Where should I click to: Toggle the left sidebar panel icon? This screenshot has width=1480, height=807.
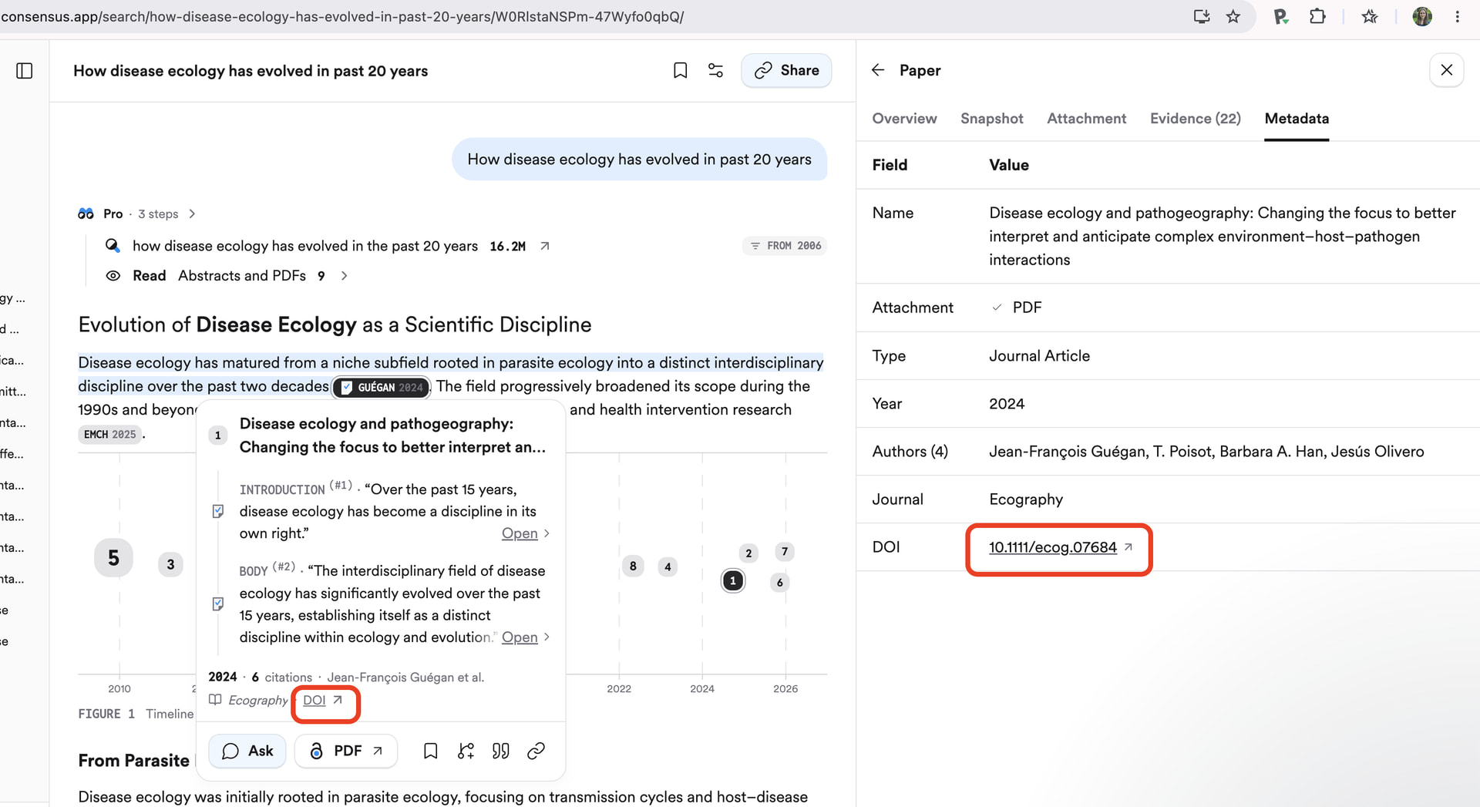click(25, 71)
